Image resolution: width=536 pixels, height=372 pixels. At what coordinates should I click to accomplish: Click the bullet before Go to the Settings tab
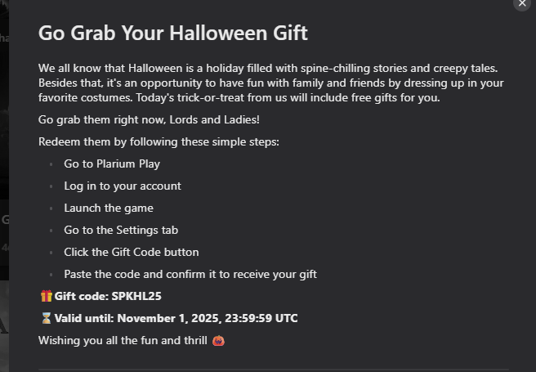[x=51, y=231]
